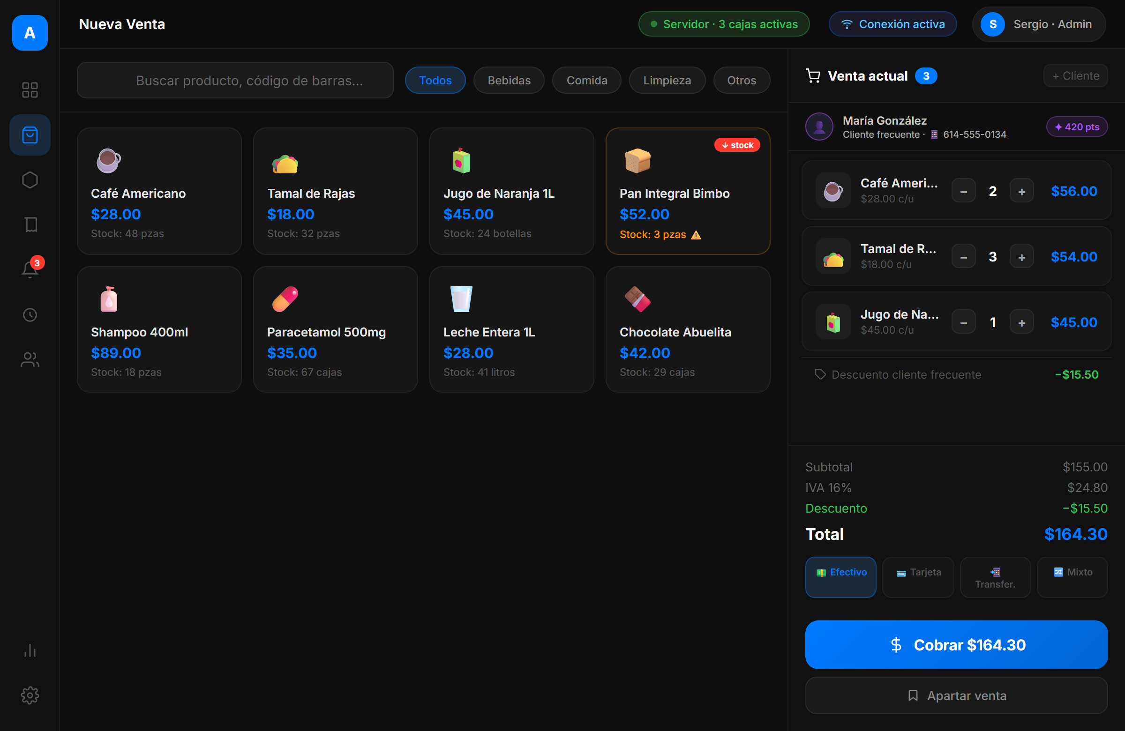Click Cobrar $164.30 button
Image resolution: width=1125 pixels, height=731 pixels.
[x=956, y=644]
